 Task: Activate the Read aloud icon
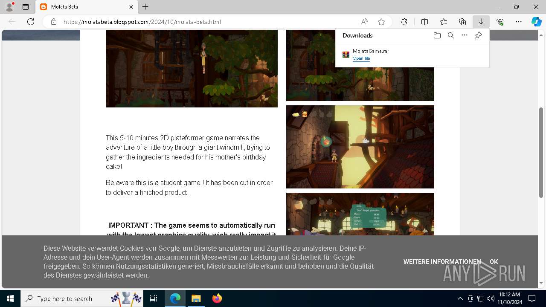(364, 22)
